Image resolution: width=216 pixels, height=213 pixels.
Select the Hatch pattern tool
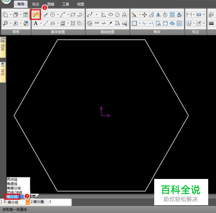[73, 23]
